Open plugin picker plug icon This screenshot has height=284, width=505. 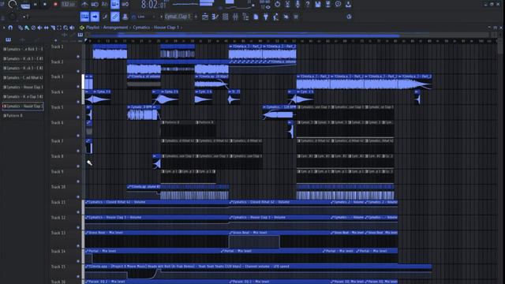coord(266,17)
